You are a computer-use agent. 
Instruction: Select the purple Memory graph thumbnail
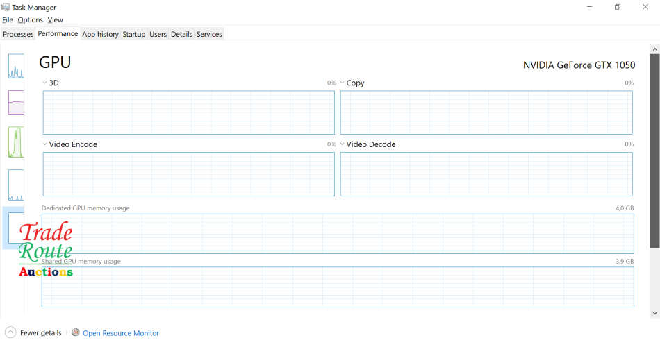click(15, 102)
